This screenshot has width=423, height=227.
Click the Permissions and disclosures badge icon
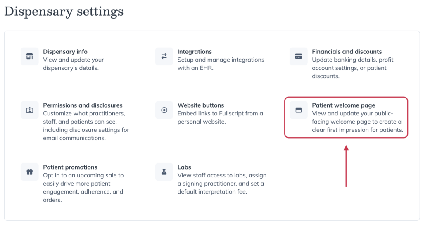pos(30,110)
